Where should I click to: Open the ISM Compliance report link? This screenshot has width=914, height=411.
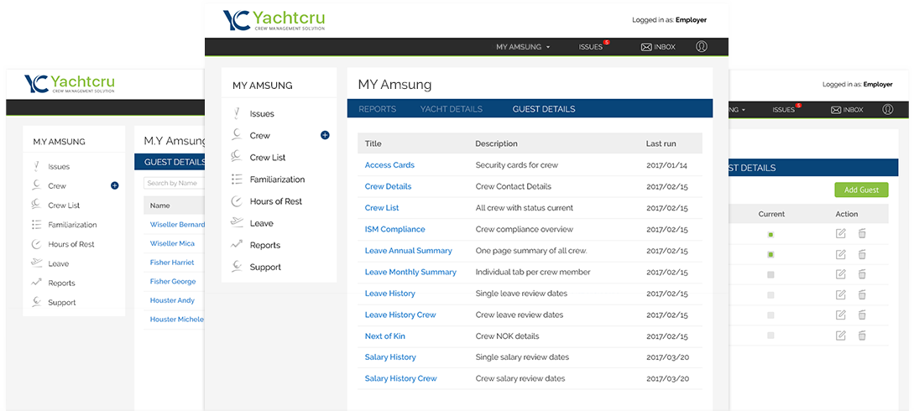point(394,229)
